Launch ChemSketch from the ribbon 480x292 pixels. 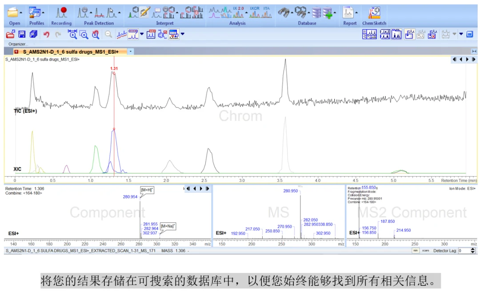pos(374,13)
